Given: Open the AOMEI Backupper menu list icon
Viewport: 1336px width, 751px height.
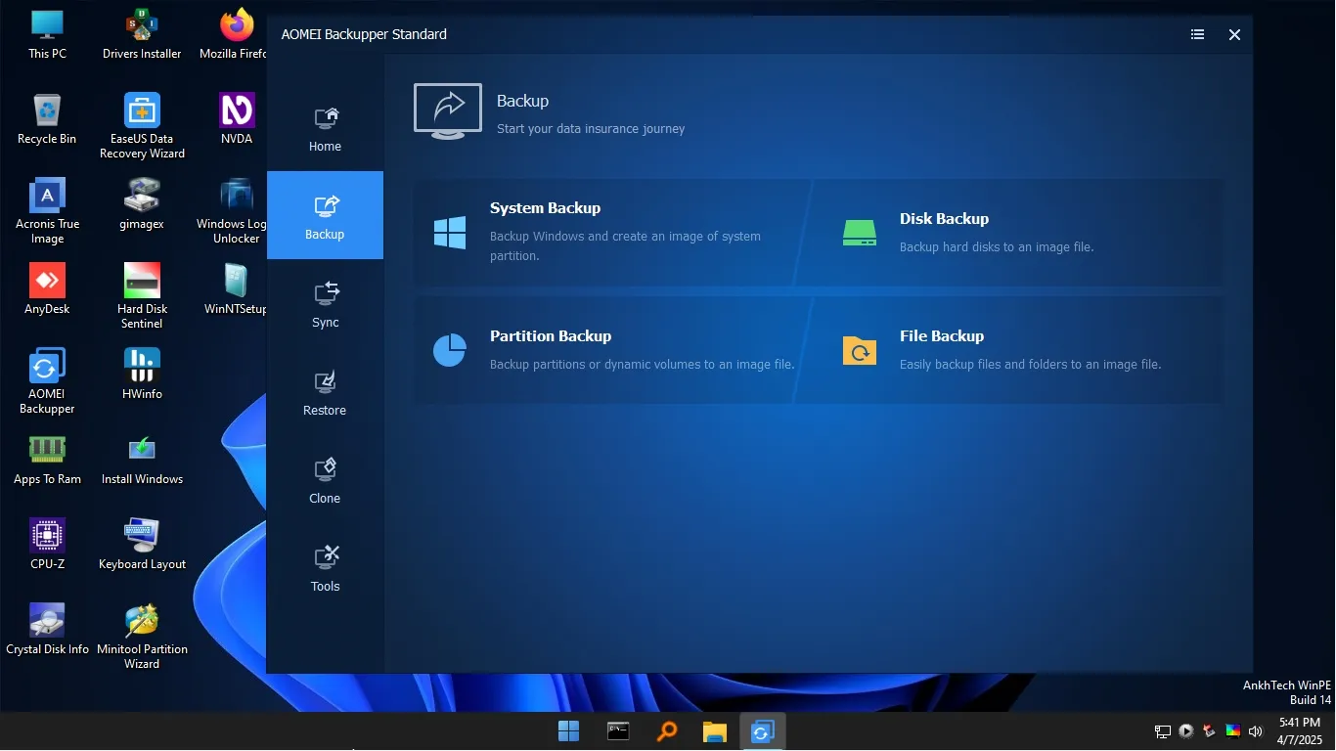Looking at the screenshot, I should pyautogui.click(x=1197, y=34).
